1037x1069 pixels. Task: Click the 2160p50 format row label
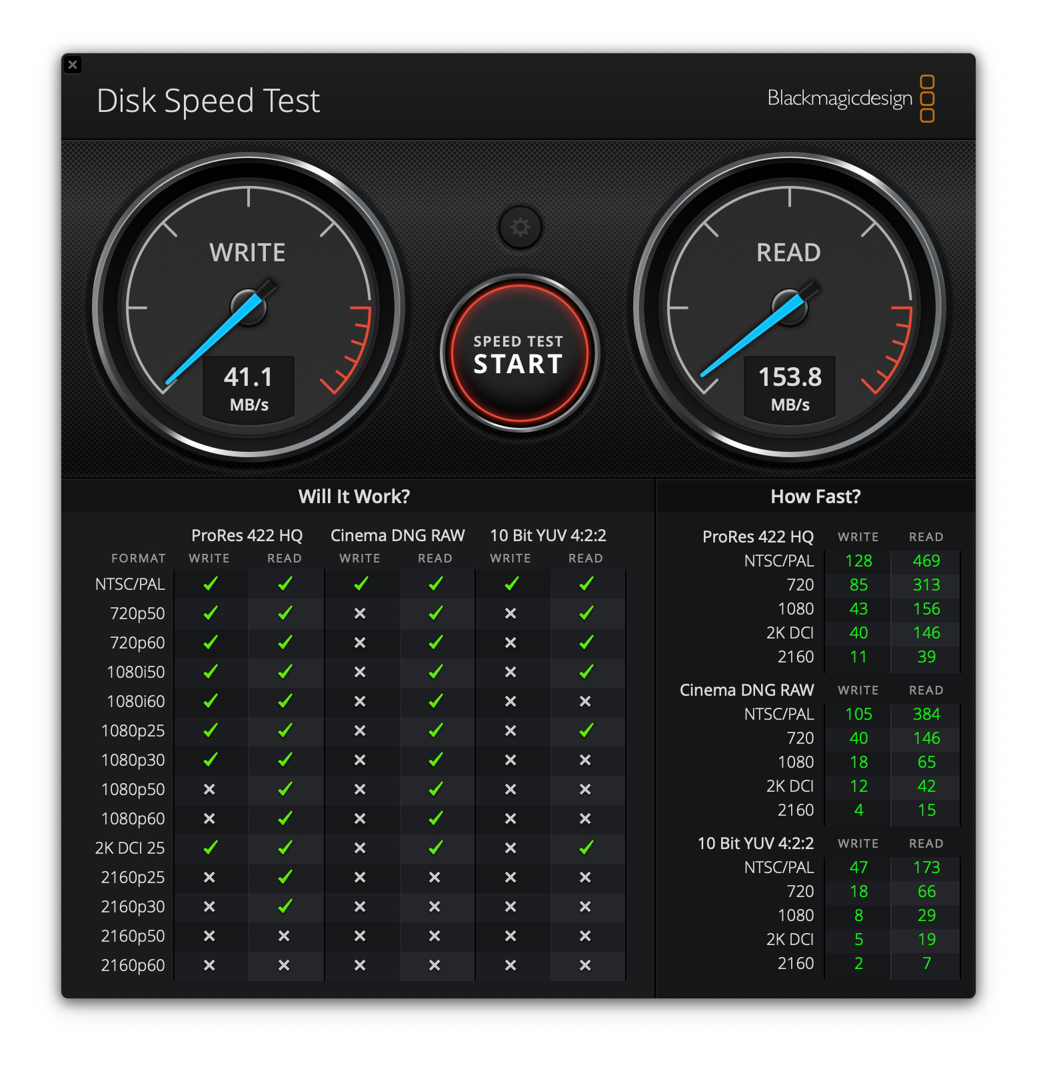133,936
